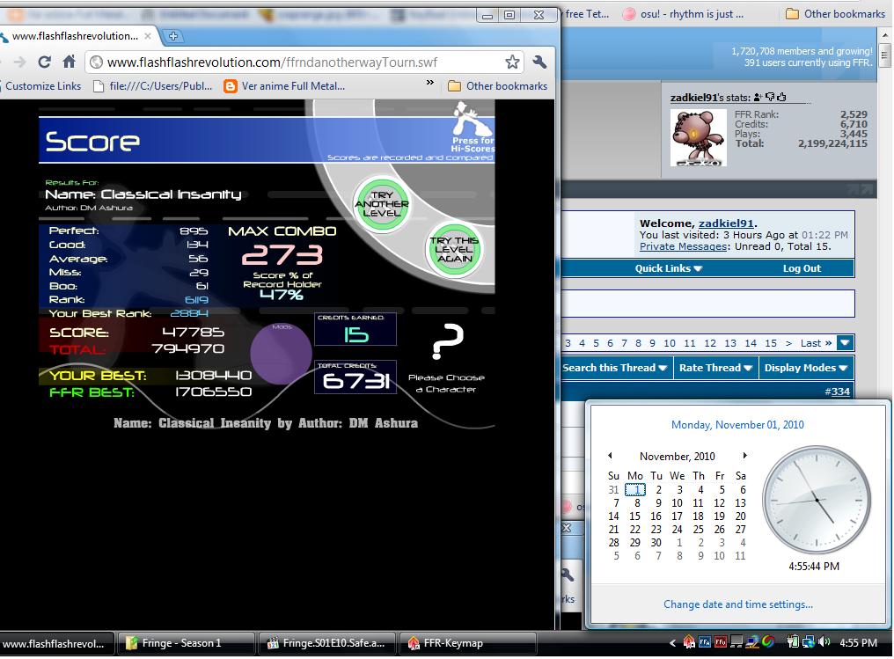Open the Blogger 'Ver anime Full Metal' bookmark
The height and width of the screenshot is (659, 894).
(x=284, y=86)
